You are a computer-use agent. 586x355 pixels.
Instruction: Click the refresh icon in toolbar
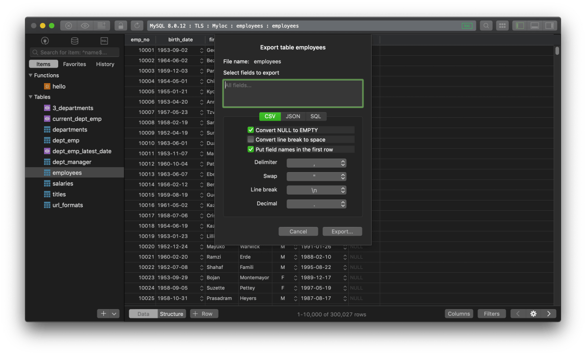click(137, 26)
